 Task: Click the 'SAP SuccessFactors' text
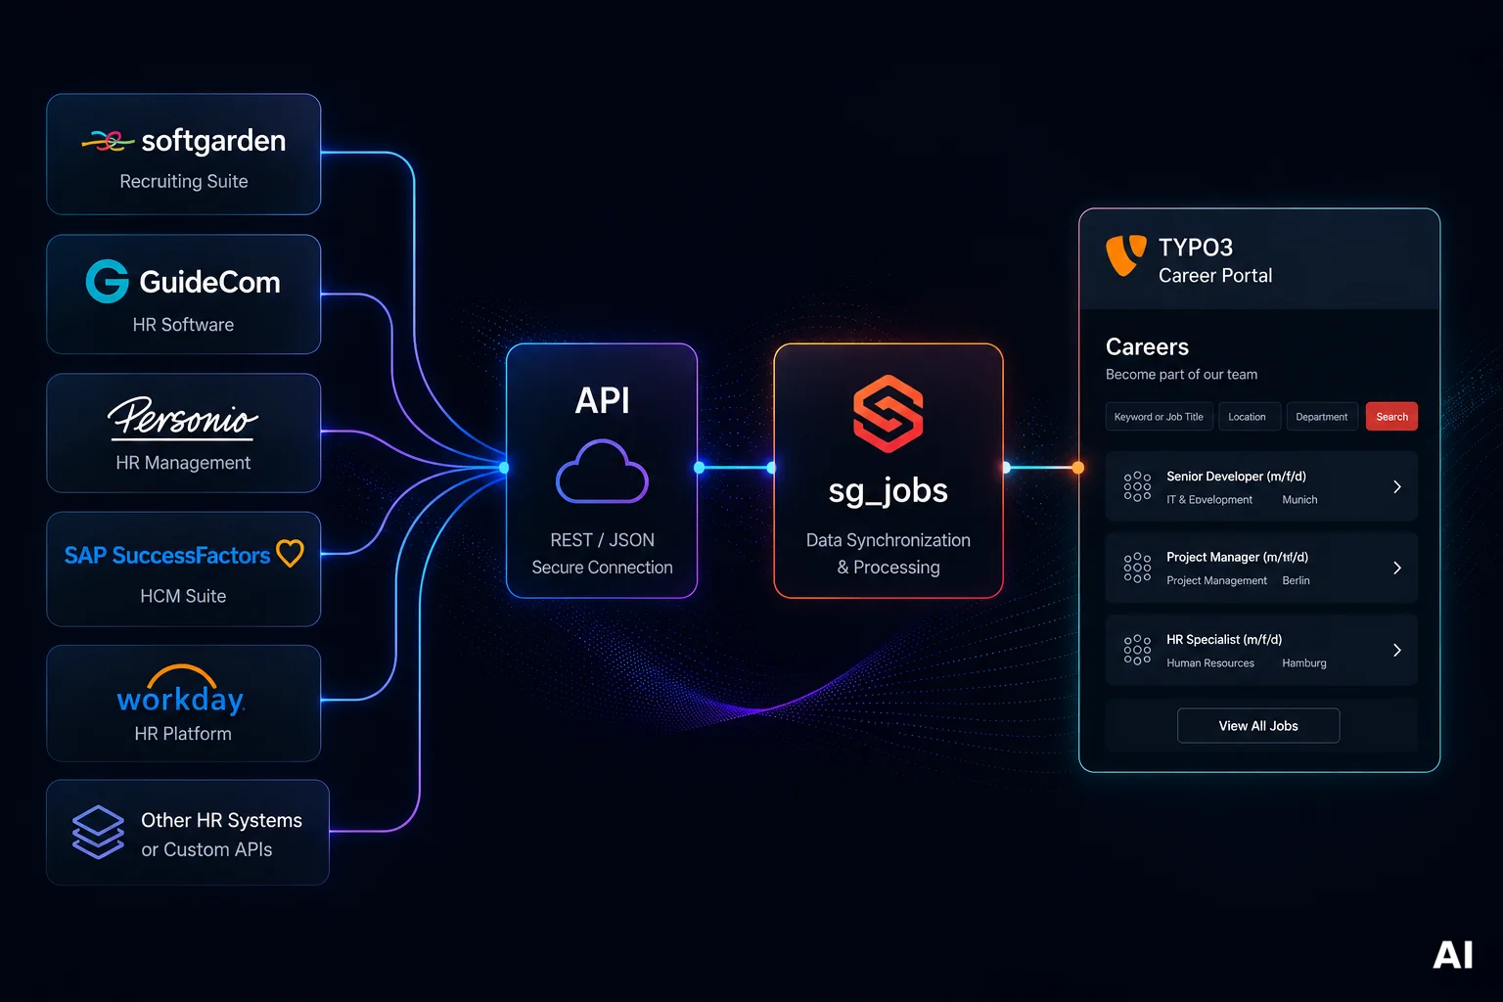(x=167, y=556)
